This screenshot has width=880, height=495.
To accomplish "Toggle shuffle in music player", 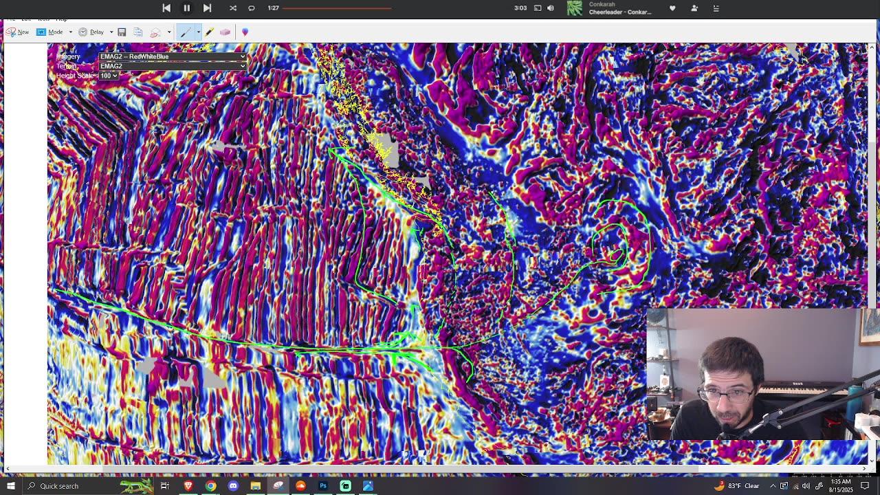I will [x=233, y=8].
